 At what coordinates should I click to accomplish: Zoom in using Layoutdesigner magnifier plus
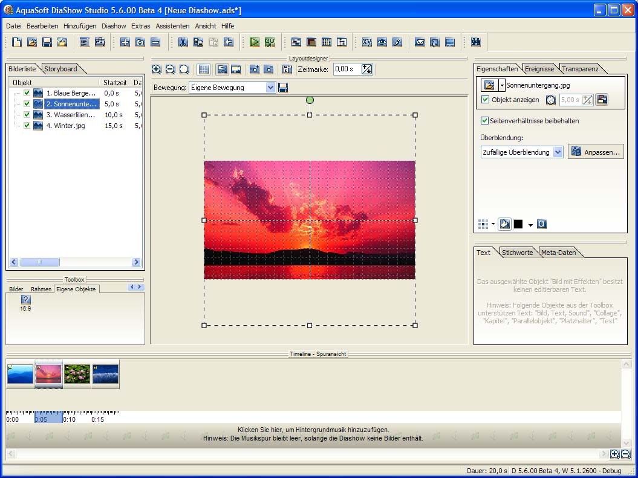click(157, 69)
